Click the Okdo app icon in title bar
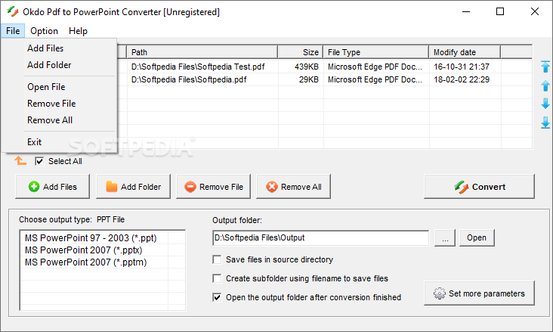The height and width of the screenshot is (332, 553). 13,11
